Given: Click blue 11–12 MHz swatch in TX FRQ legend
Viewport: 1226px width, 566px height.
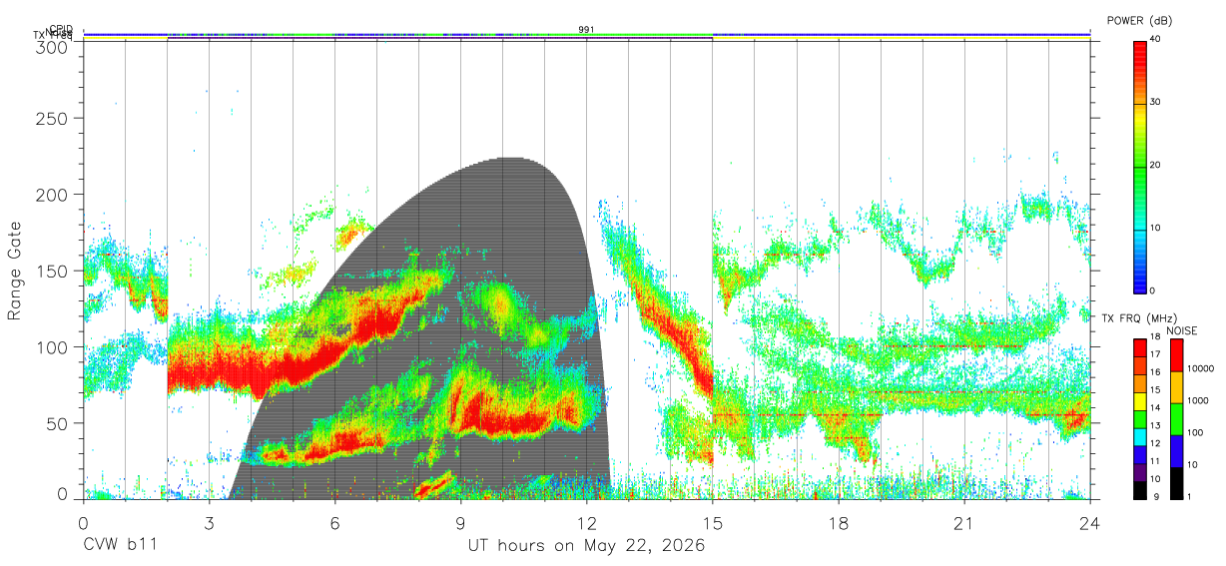Looking at the screenshot, I should pos(1140,453).
